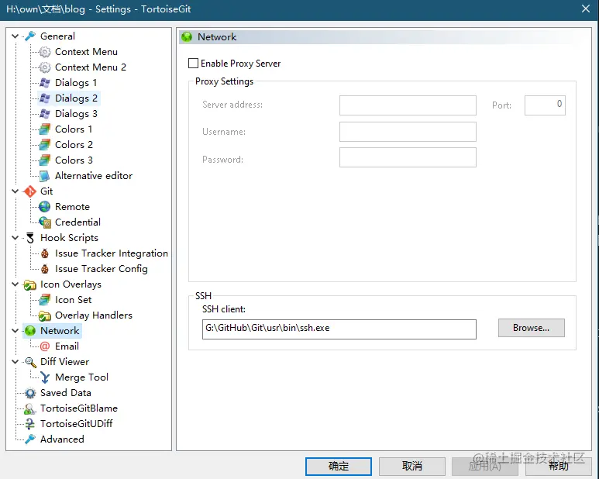Open the Email settings page
This screenshot has width=599, height=479.
(x=67, y=346)
